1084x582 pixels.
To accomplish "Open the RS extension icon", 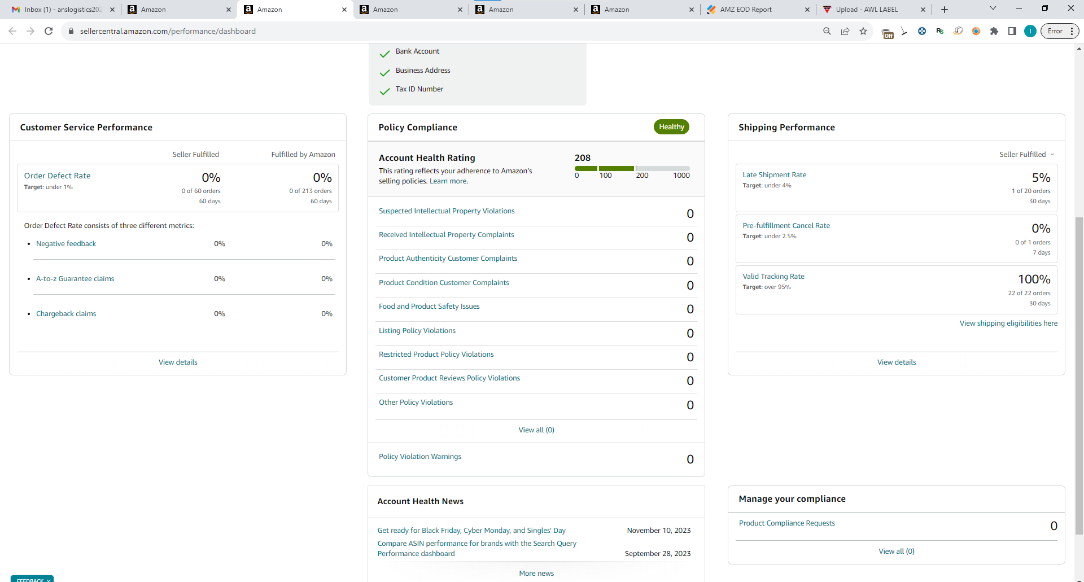I will click(x=940, y=31).
